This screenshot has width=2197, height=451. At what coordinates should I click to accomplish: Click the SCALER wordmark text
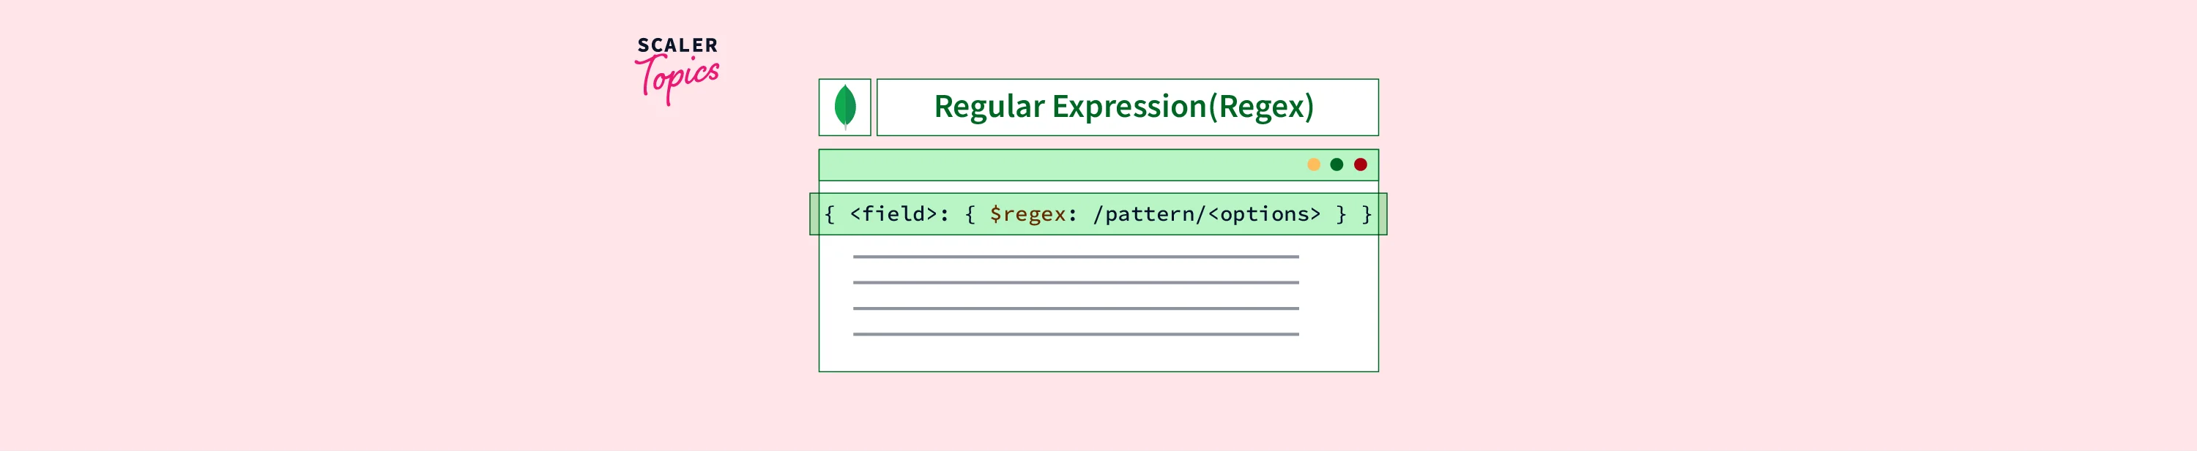(677, 45)
